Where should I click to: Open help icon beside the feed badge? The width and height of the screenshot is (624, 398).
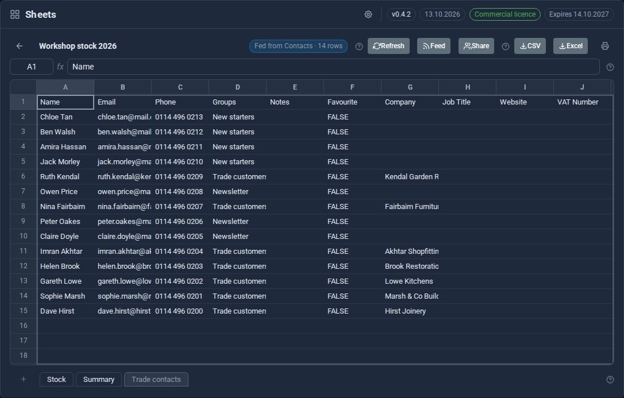(x=359, y=47)
